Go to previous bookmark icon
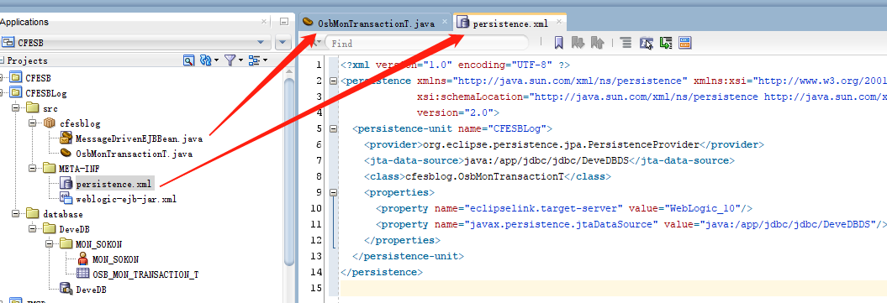 coord(598,42)
